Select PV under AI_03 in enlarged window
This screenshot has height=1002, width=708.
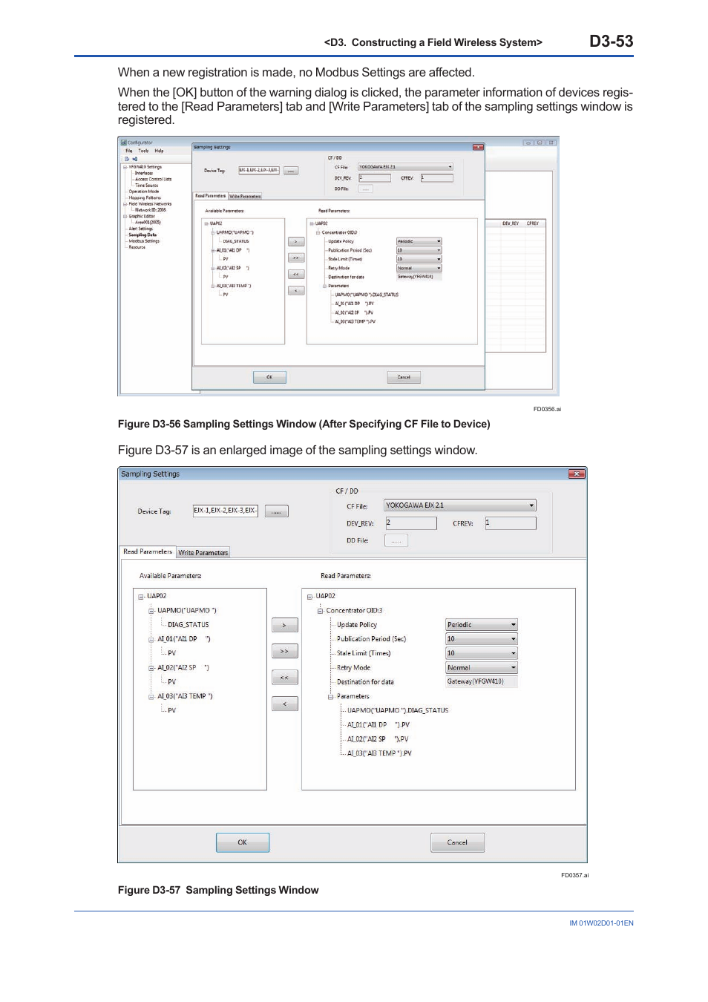point(171,711)
